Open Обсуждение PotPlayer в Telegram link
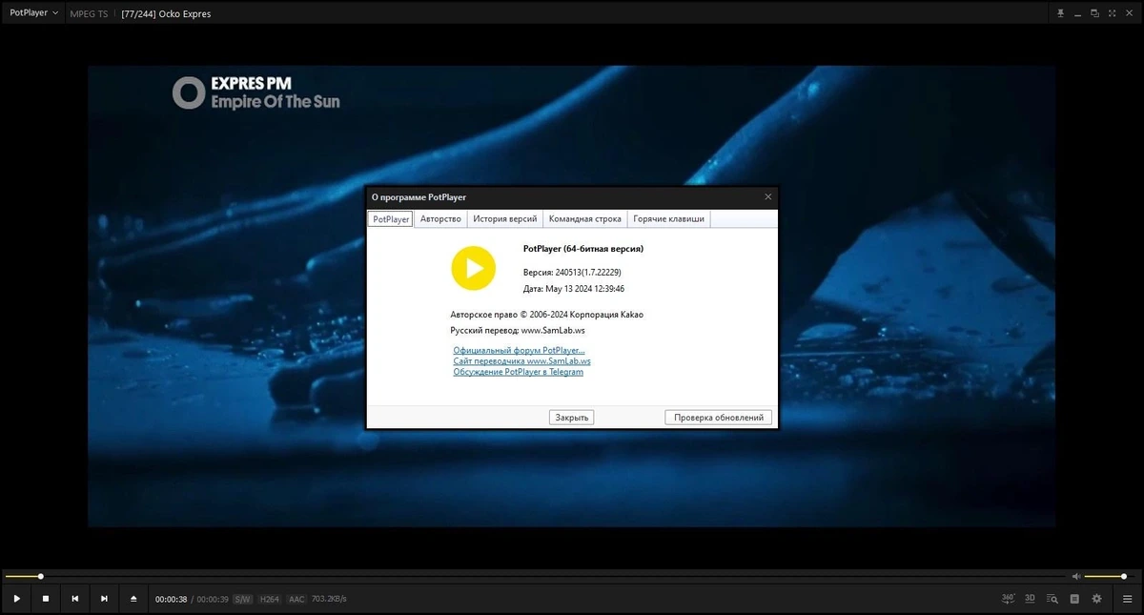 519,372
